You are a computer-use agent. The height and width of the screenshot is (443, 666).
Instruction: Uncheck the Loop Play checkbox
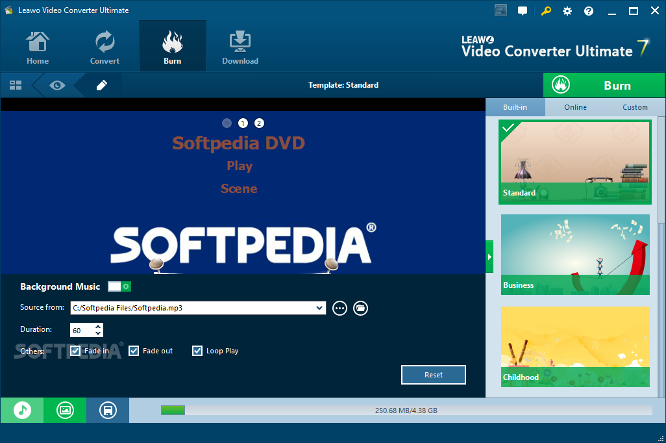197,351
